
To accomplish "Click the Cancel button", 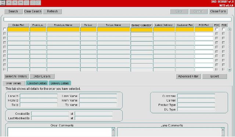I will click(x=198, y=11).
